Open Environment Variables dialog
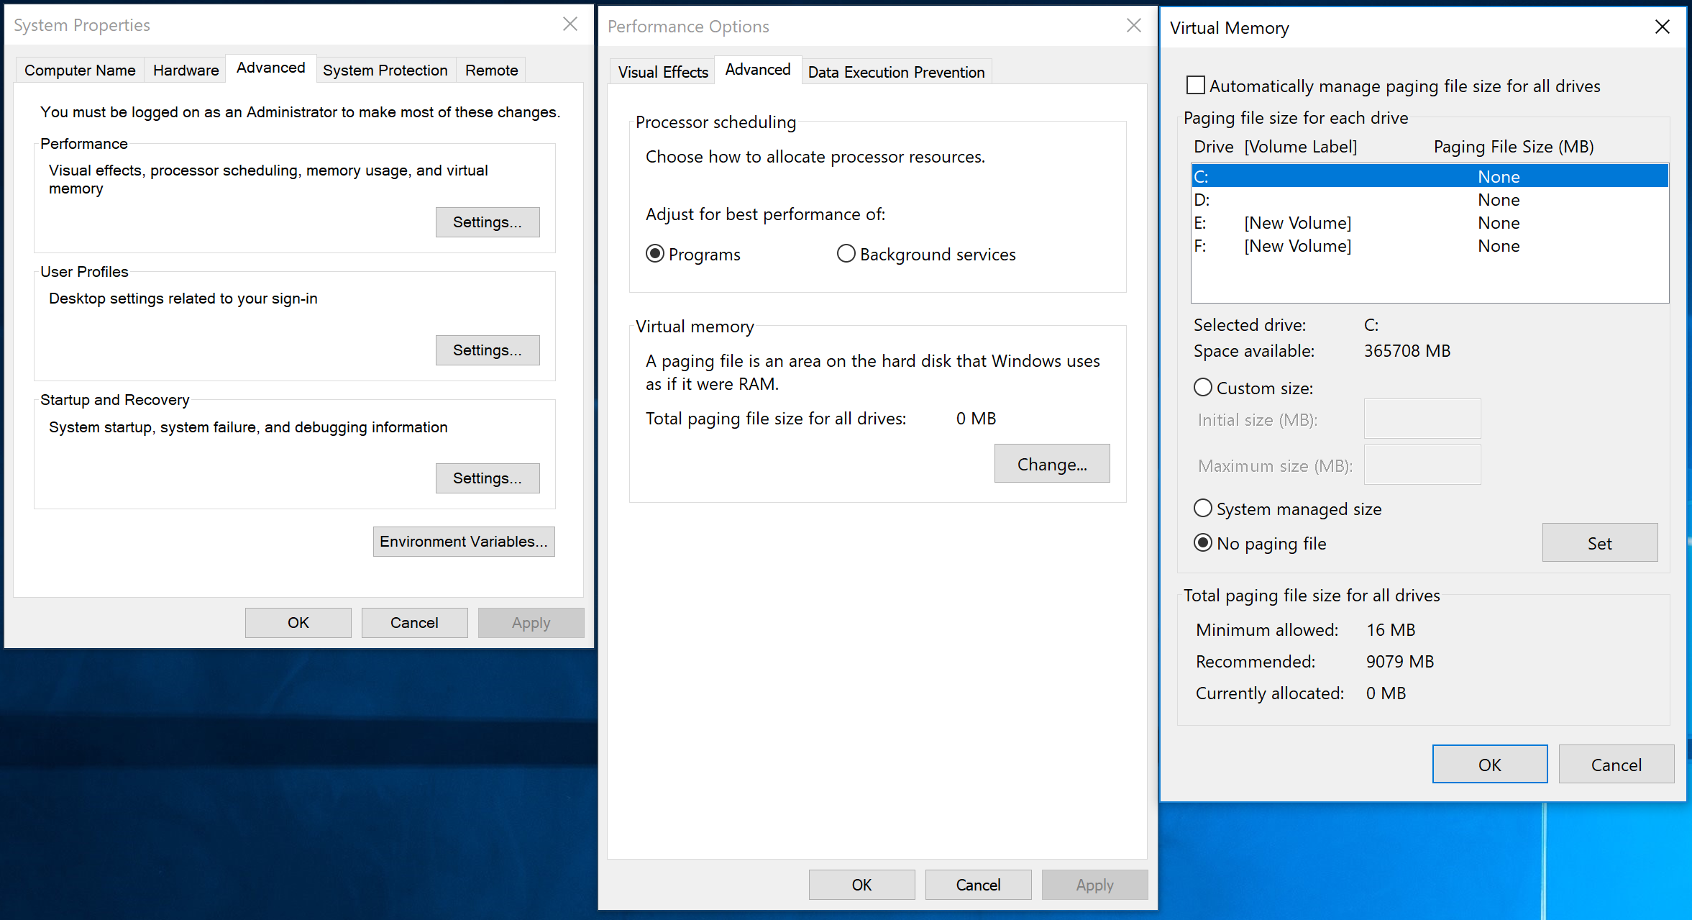Image resolution: width=1692 pixels, height=920 pixels. pos(463,542)
